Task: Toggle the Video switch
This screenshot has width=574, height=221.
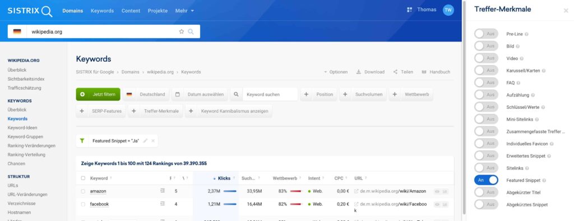Action: [x=486, y=58]
